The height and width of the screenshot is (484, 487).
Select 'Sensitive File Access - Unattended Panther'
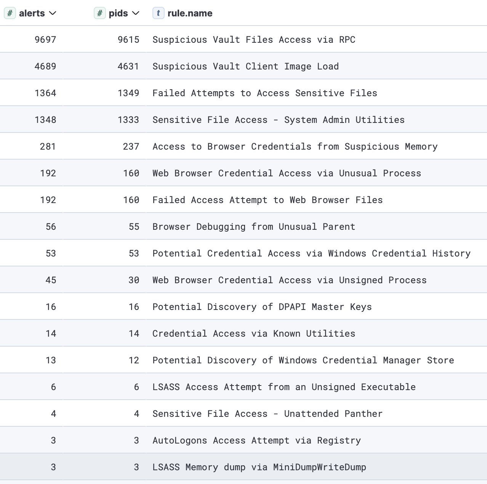coord(268,414)
